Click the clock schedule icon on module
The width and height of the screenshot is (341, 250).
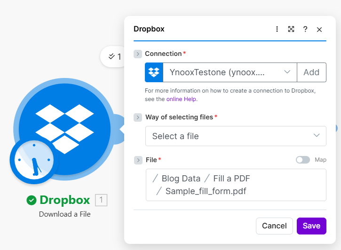pyautogui.click(x=33, y=160)
